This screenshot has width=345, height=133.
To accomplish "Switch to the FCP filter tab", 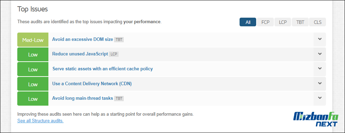I will click(265, 22).
